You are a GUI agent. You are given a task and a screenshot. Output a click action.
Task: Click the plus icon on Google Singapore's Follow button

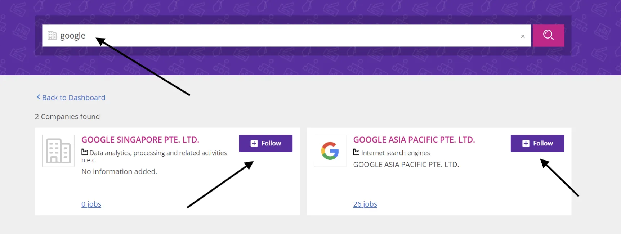click(x=254, y=143)
